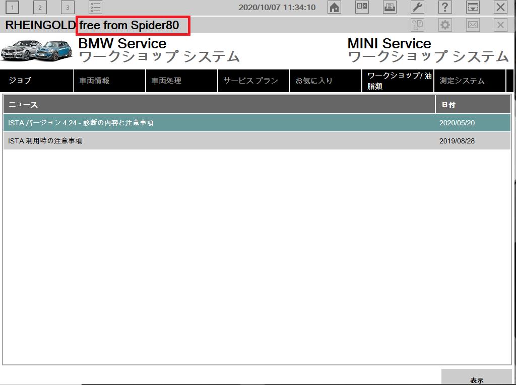Open the wrench administration settings
This screenshot has width=516, height=385.
click(418, 7)
